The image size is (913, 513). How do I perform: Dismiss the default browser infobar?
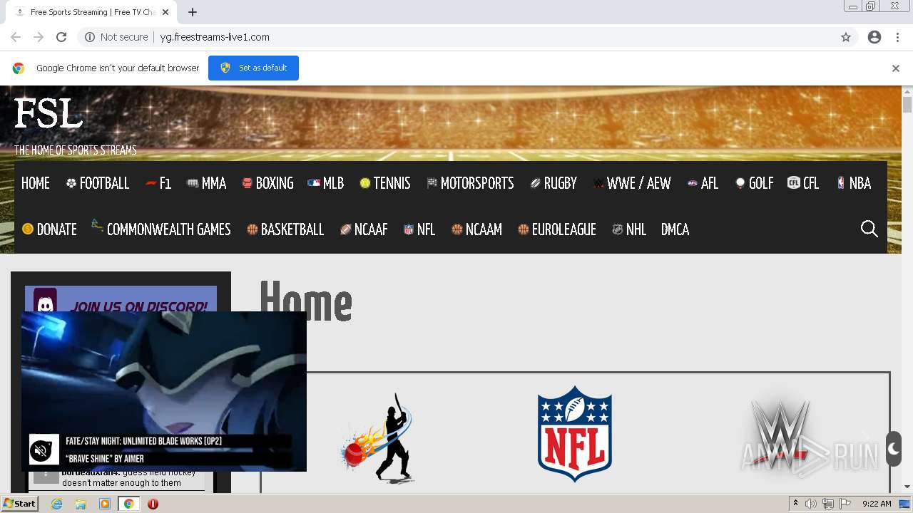tap(896, 68)
